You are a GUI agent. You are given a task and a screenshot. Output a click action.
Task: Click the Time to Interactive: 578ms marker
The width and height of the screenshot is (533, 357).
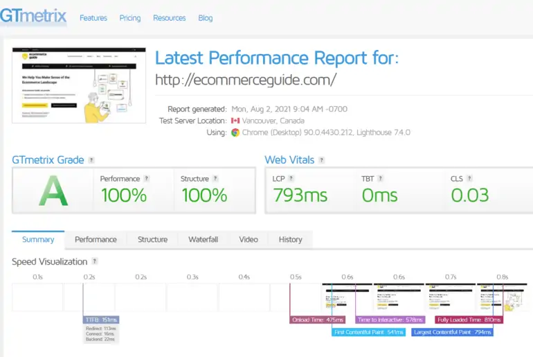click(x=390, y=320)
